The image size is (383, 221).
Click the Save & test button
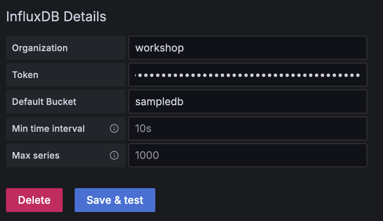tap(115, 200)
